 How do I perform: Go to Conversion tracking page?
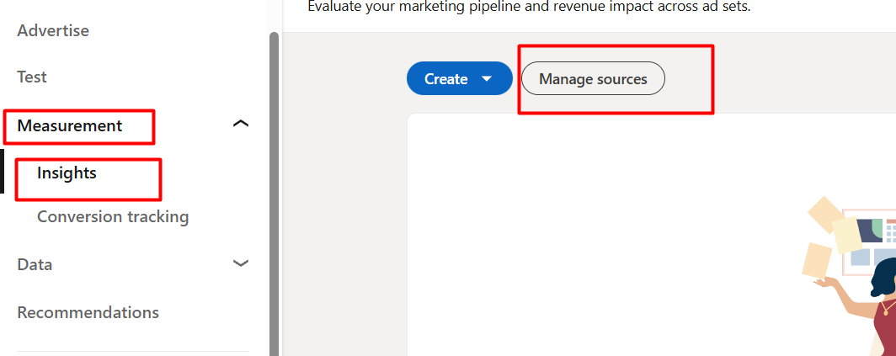pyautogui.click(x=113, y=217)
